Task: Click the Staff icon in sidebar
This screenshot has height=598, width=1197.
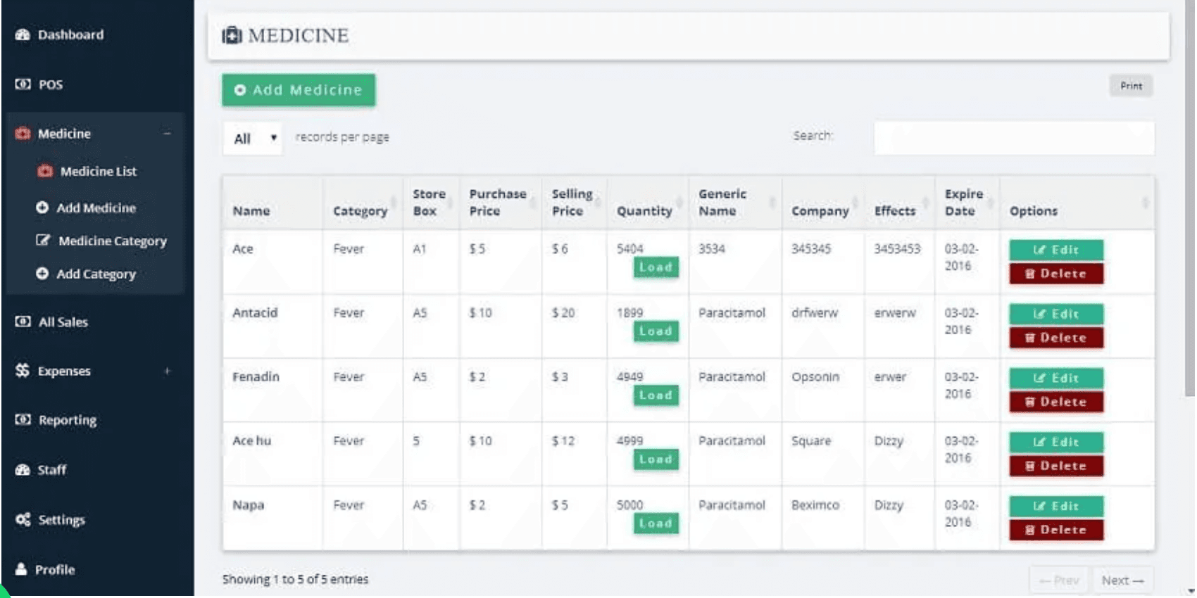Action: pos(23,470)
